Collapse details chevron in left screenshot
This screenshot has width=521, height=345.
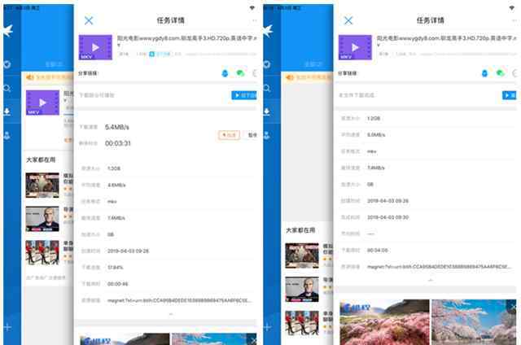point(171,314)
